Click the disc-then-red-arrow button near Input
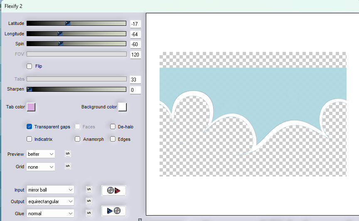This screenshot has height=221, width=359. (x=113, y=191)
